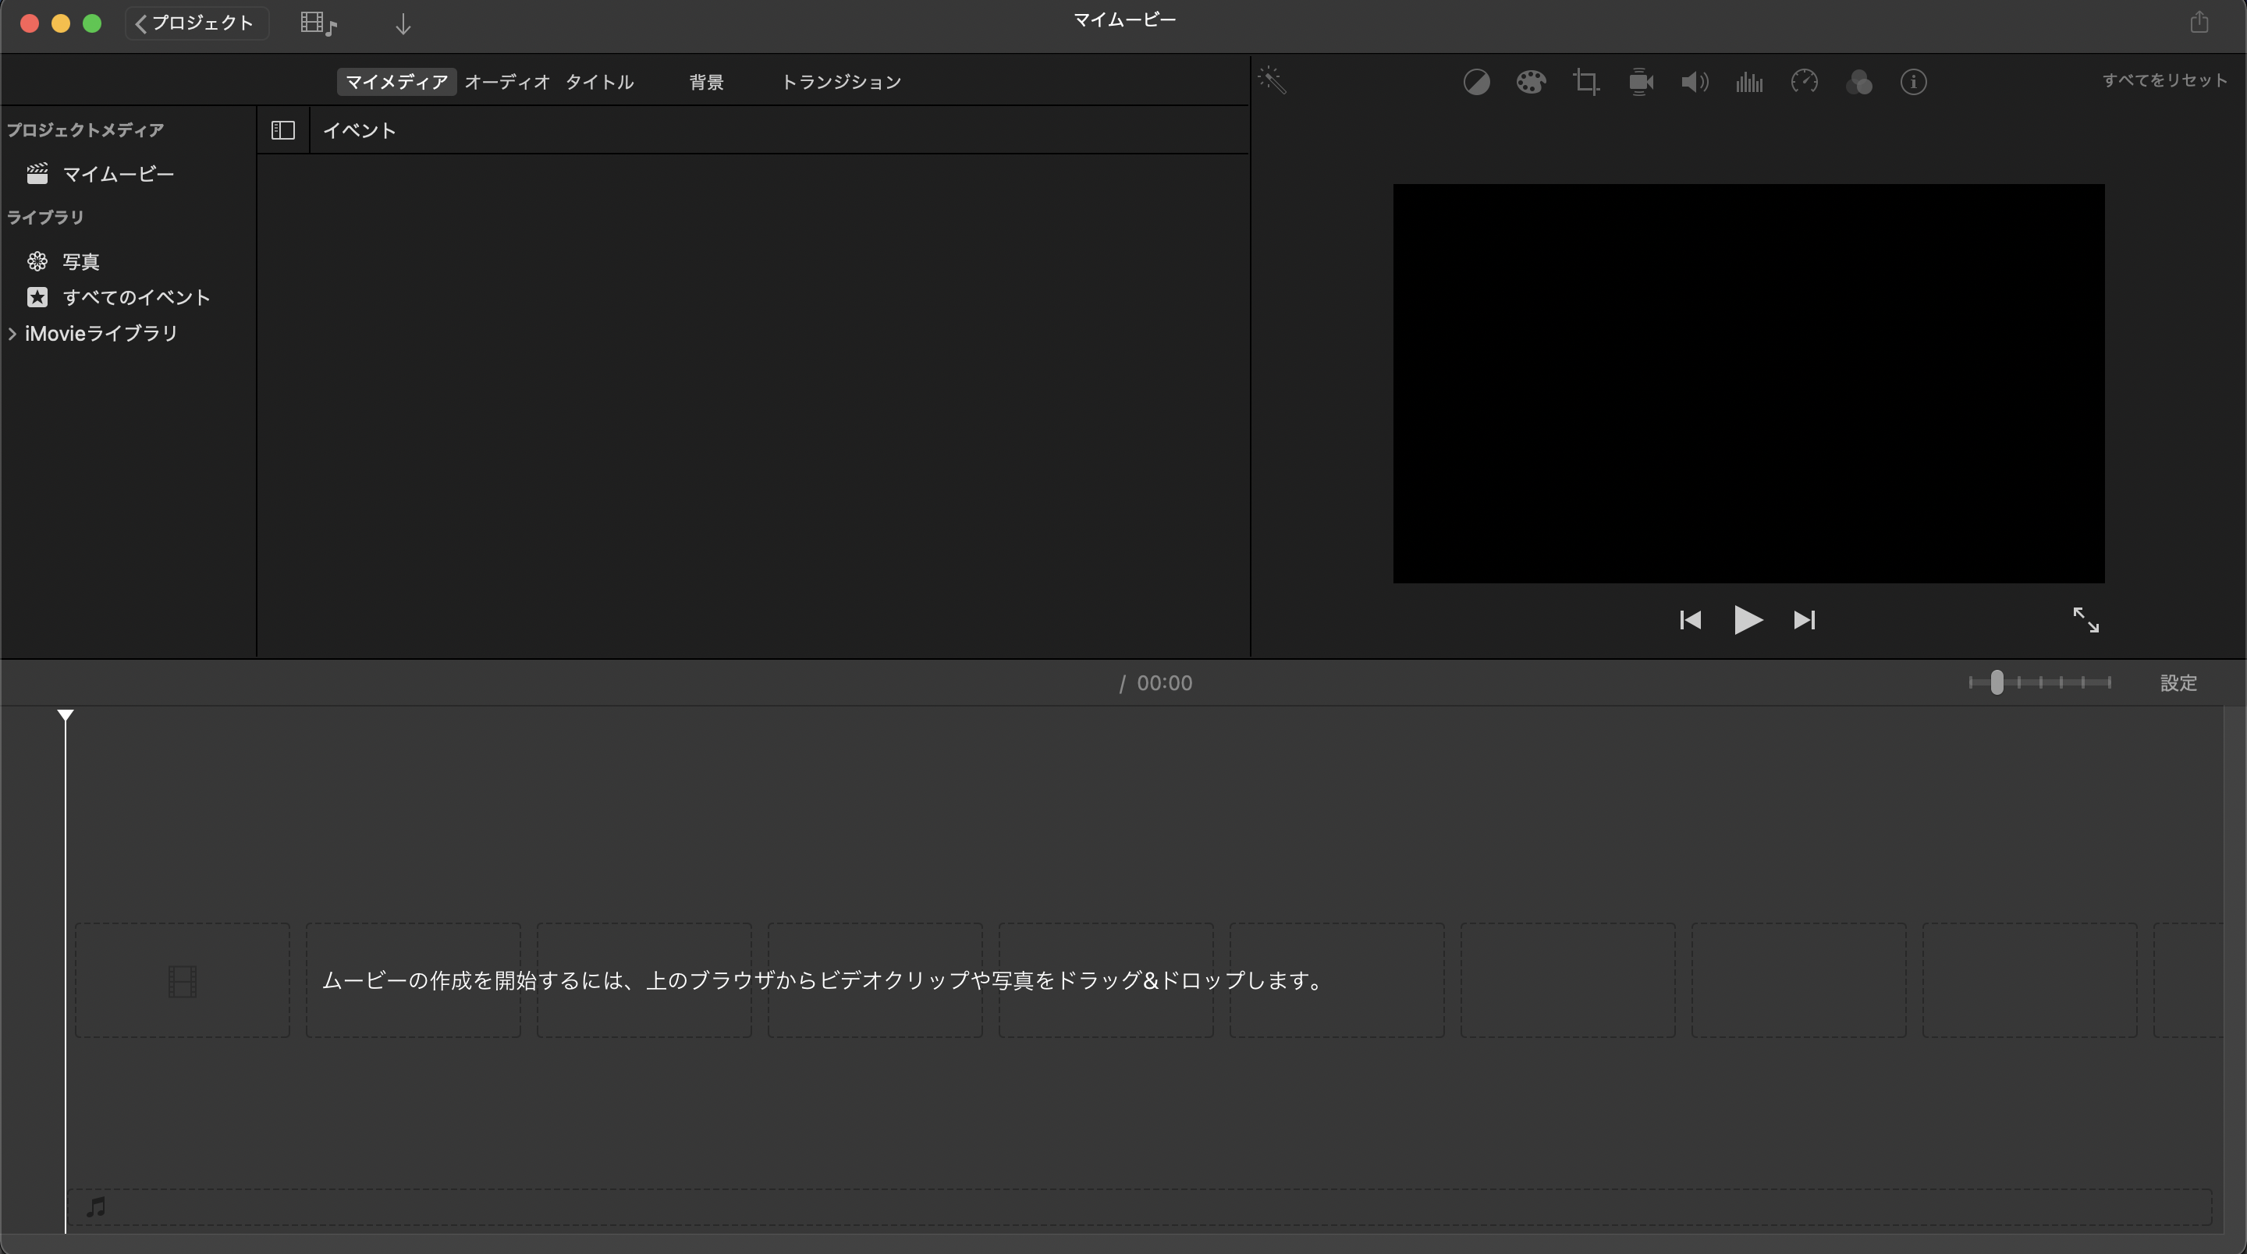Toggle the media browser display button
Viewport: 2247px width, 1254px height.
click(x=318, y=23)
